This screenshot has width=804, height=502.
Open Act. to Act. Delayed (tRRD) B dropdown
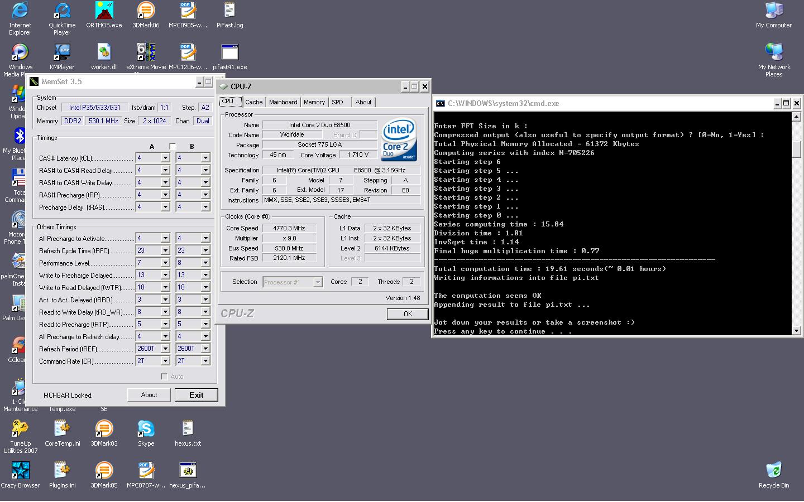pos(205,300)
